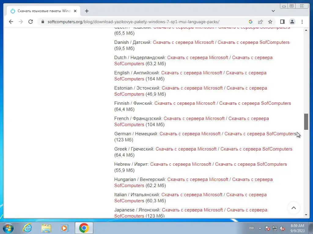The height and width of the screenshot is (234, 313).
Task: Click the page scrollbar thumb
Action: (306, 122)
